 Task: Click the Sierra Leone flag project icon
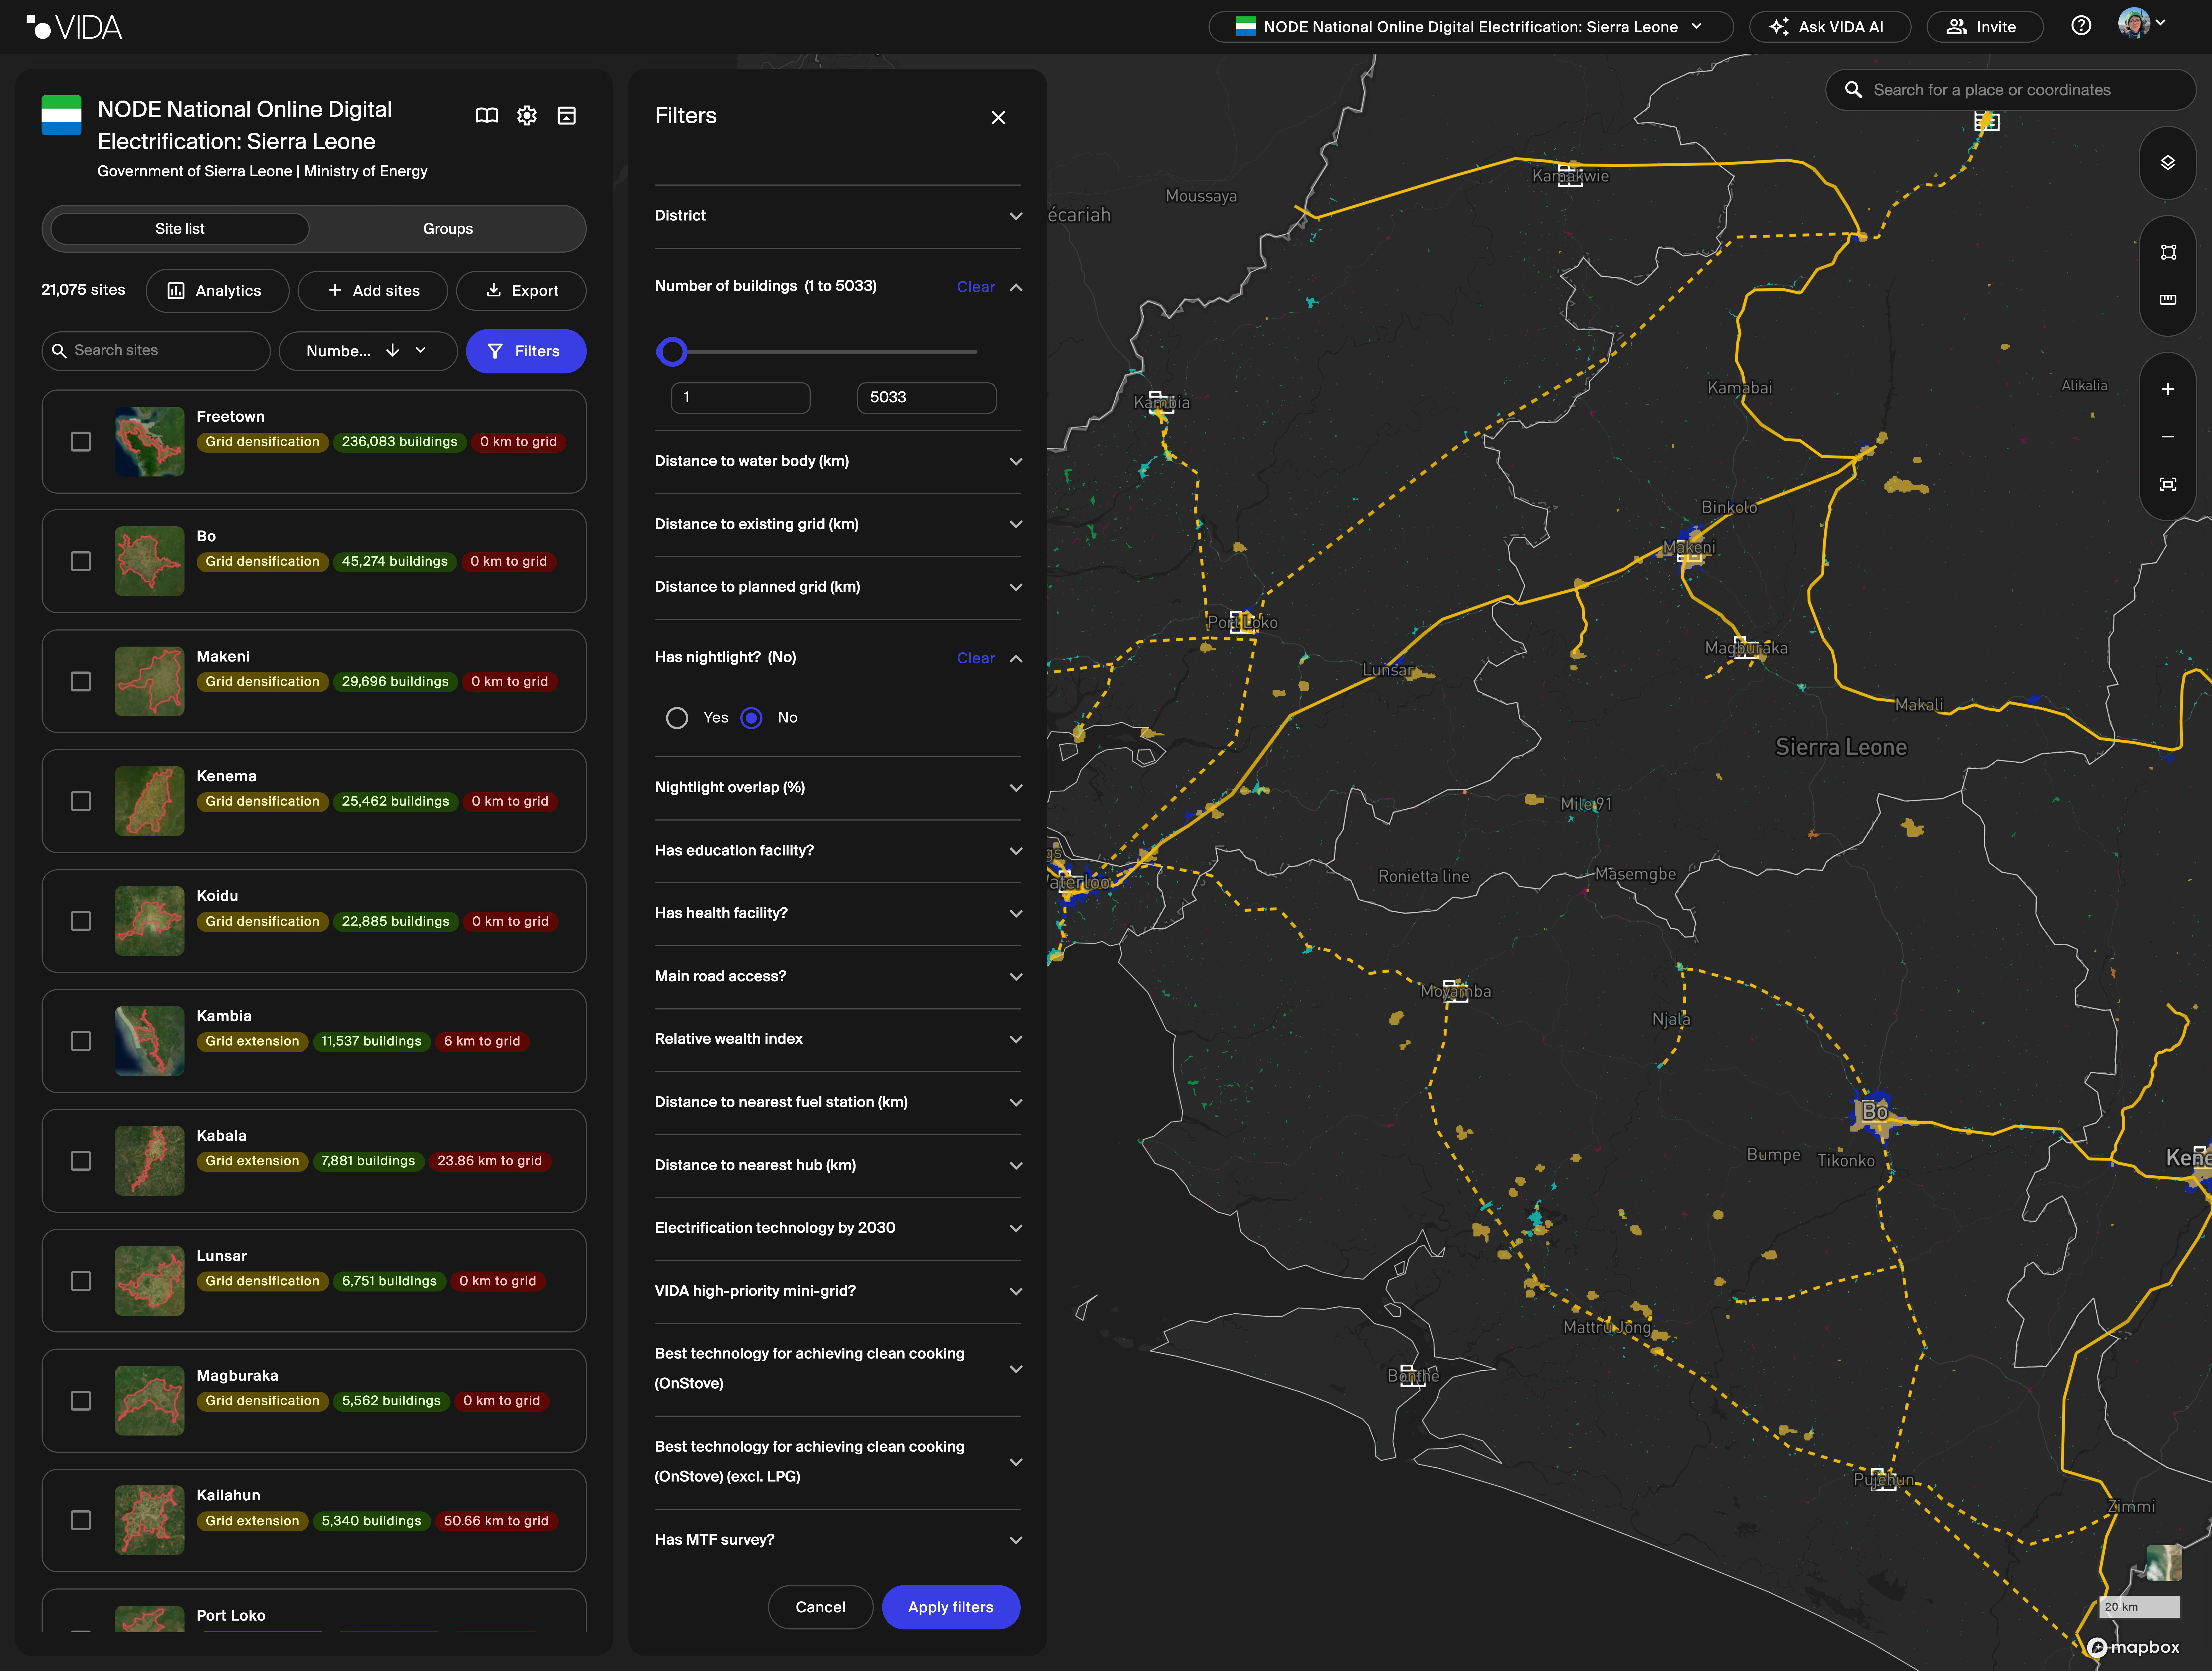click(x=61, y=115)
